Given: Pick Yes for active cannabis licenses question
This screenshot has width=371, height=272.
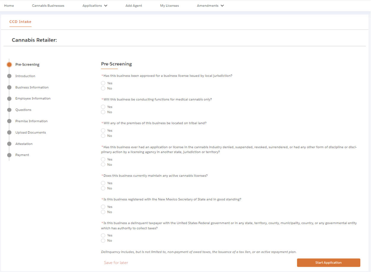Looking at the screenshot, I should pyautogui.click(x=103, y=183).
